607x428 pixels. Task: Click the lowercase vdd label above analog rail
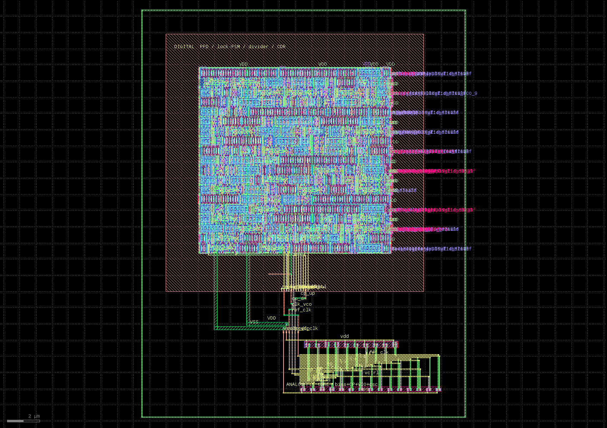(x=345, y=336)
